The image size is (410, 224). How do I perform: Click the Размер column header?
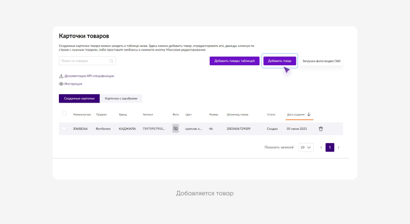coord(213,115)
